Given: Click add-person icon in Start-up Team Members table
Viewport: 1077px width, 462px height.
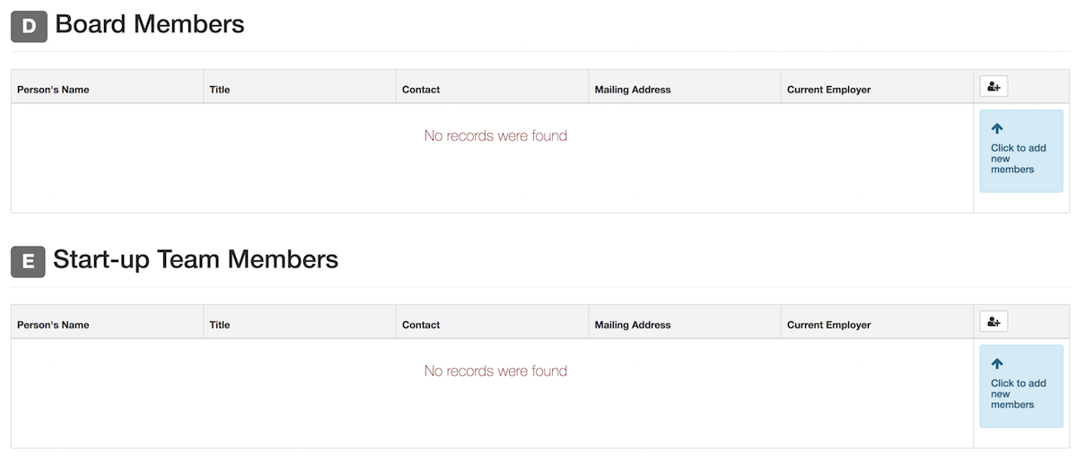Looking at the screenshot, I should [994, 321].
